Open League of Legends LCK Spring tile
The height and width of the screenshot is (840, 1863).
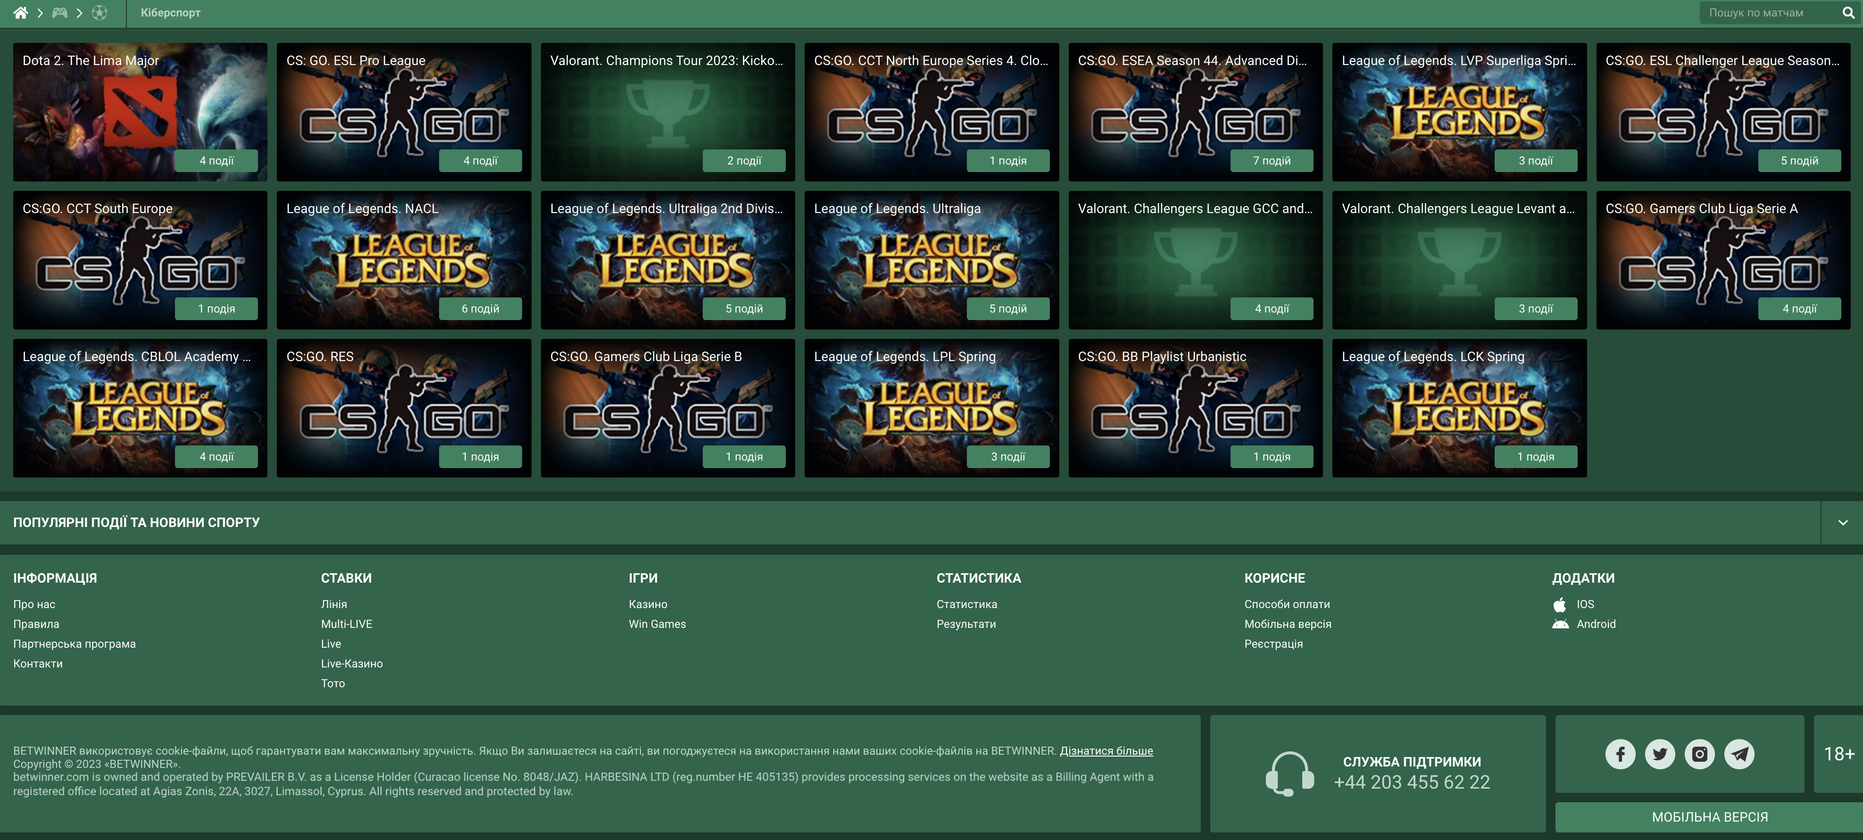pos(1459,408)
